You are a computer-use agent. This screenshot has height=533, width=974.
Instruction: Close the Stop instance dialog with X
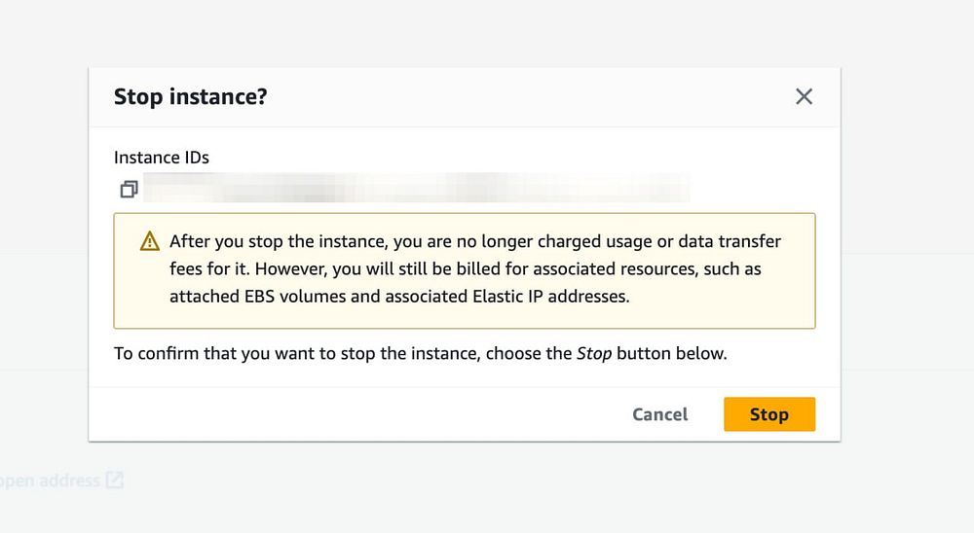coord(804,96)
